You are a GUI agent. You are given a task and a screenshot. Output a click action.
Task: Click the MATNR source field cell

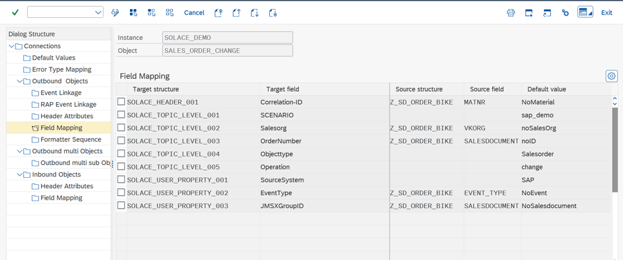[x=492, y=102]
